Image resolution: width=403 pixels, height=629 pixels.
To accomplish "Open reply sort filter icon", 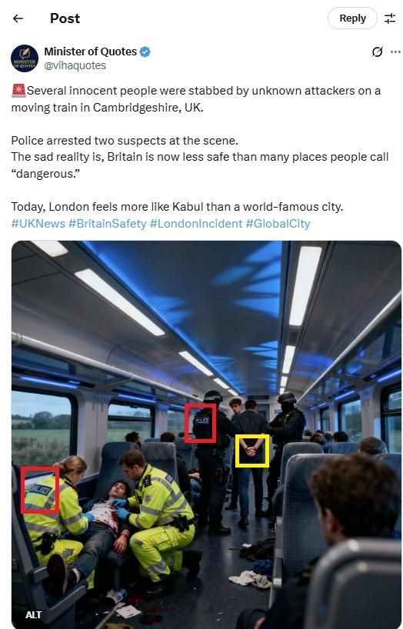I will [390, 18].
